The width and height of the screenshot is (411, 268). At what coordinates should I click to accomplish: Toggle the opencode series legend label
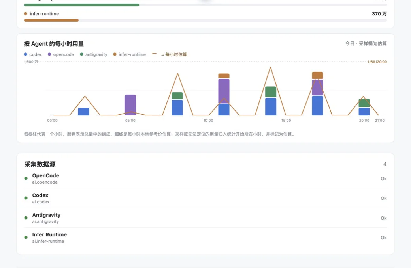pos(64,54)
